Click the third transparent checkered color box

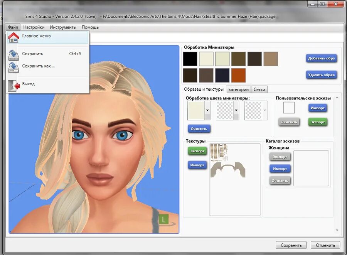coord(253,110)
